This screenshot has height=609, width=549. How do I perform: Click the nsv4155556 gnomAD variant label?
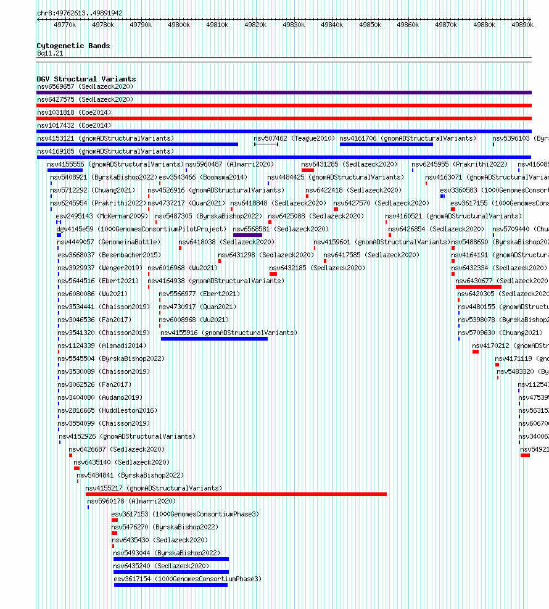[x=115, y=164]
